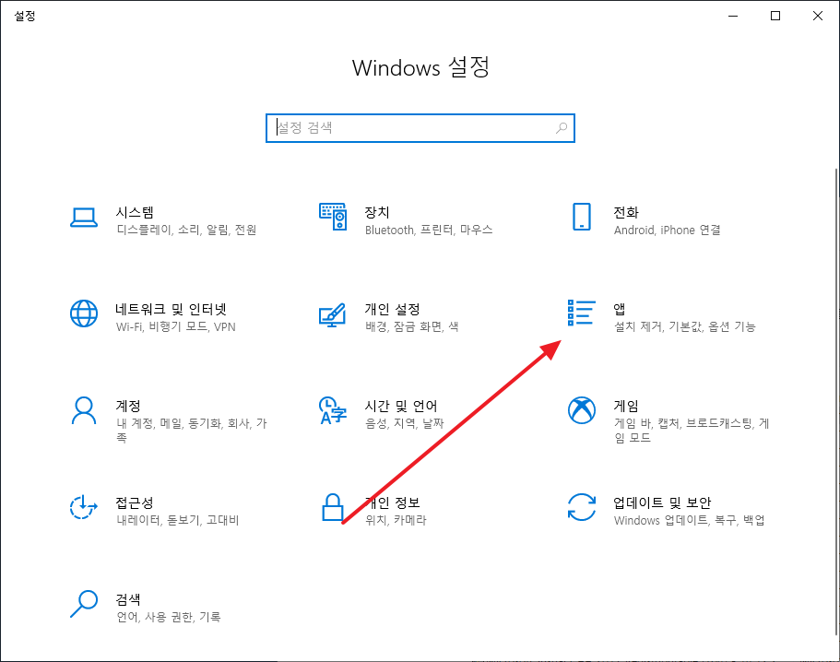Click the 업데이트 및 보안 heading
The height and width of the screenshot is (662, 840).
(662, 502)
